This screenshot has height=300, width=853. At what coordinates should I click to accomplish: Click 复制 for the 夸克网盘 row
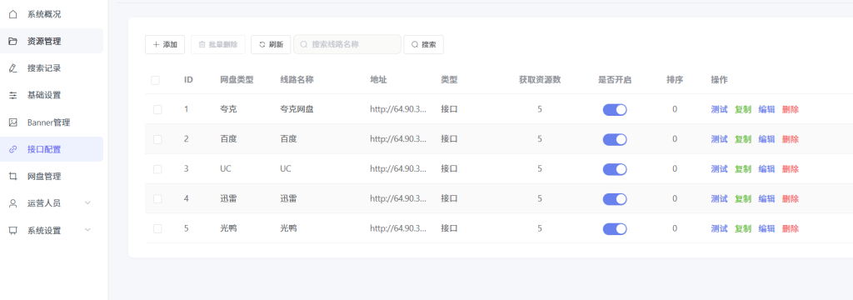(742, 109)
